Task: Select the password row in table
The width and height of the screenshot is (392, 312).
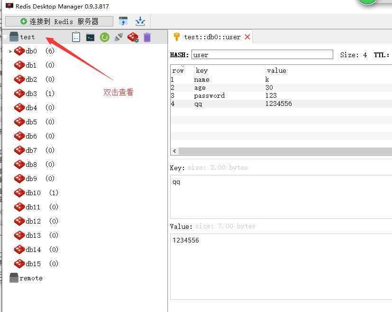Action: pyautogui.click(x=281, y=95)
